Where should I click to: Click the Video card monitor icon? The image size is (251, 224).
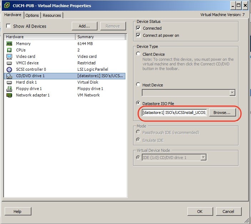pyautogui.click(x=9, y=56)
